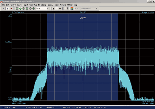Open the Display menu
Screen dimensions: 155x109
point(50,5)
